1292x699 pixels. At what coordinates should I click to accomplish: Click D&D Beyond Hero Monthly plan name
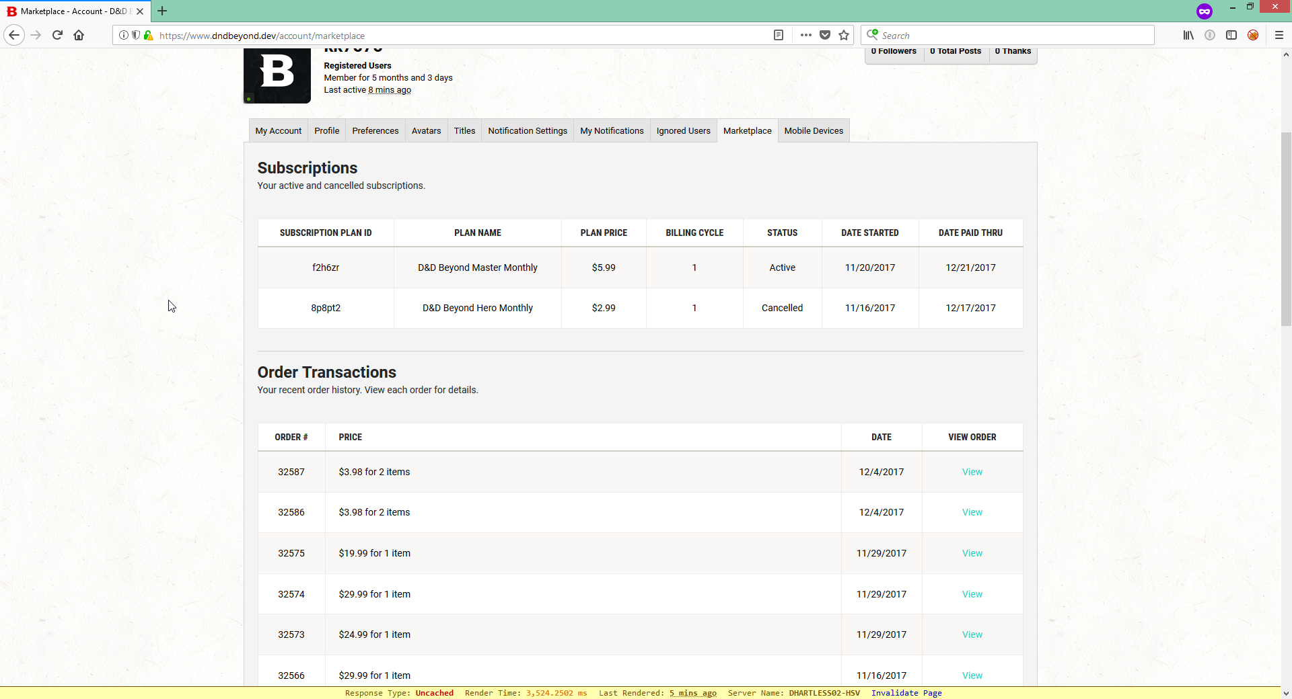click(x=478, y=308)
